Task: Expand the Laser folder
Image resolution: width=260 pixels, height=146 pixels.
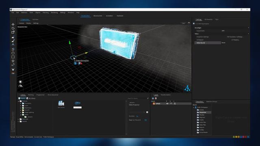Action: point(21,105)
